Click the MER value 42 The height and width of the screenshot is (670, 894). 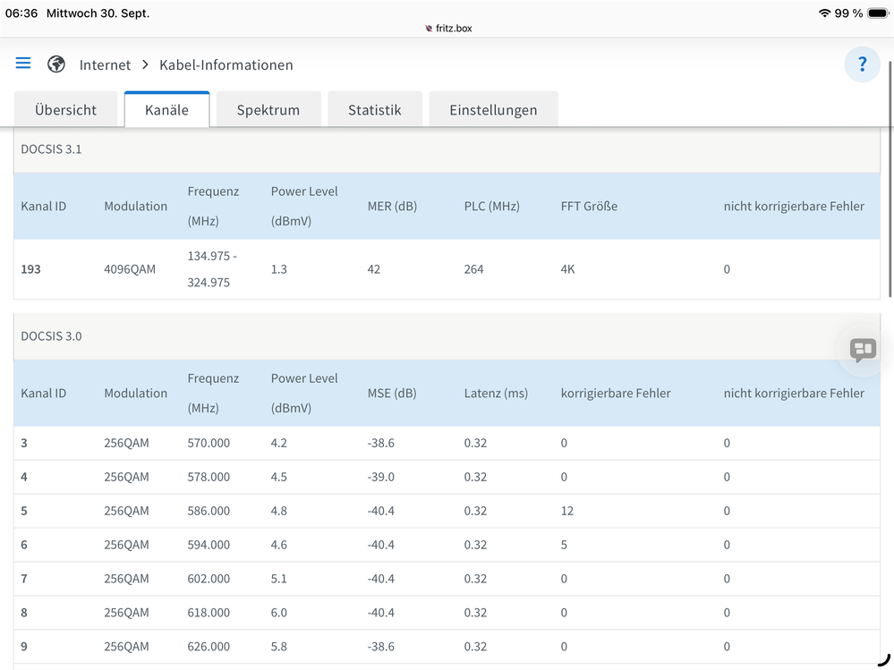[x=373, y=269]
